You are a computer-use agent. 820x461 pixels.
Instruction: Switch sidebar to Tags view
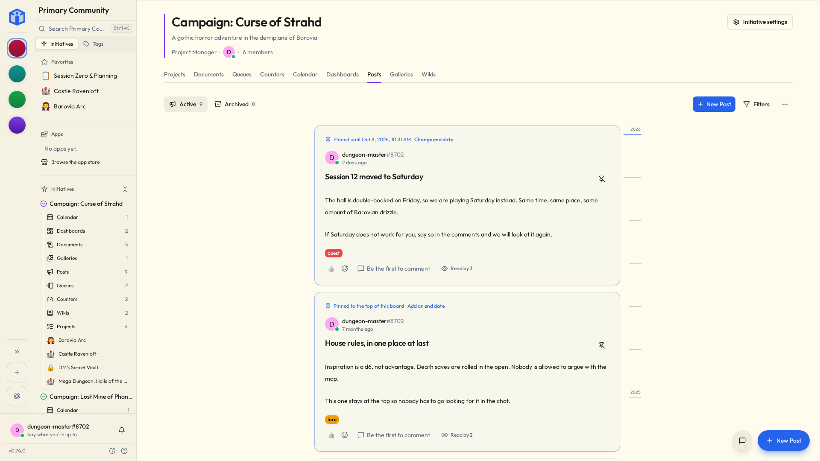pyautogui.click(x=94, y=44)
